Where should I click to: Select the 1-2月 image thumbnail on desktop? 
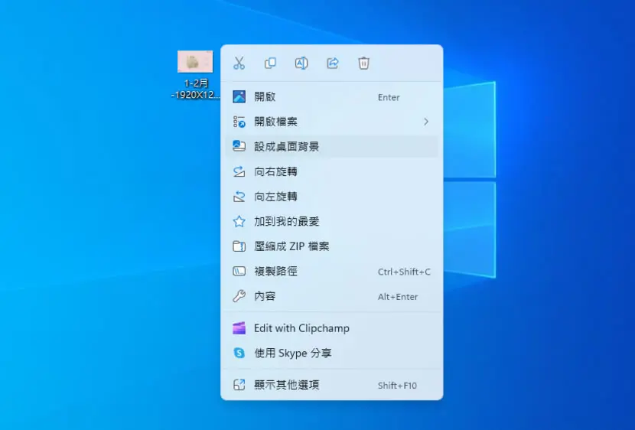pos(195,61)
